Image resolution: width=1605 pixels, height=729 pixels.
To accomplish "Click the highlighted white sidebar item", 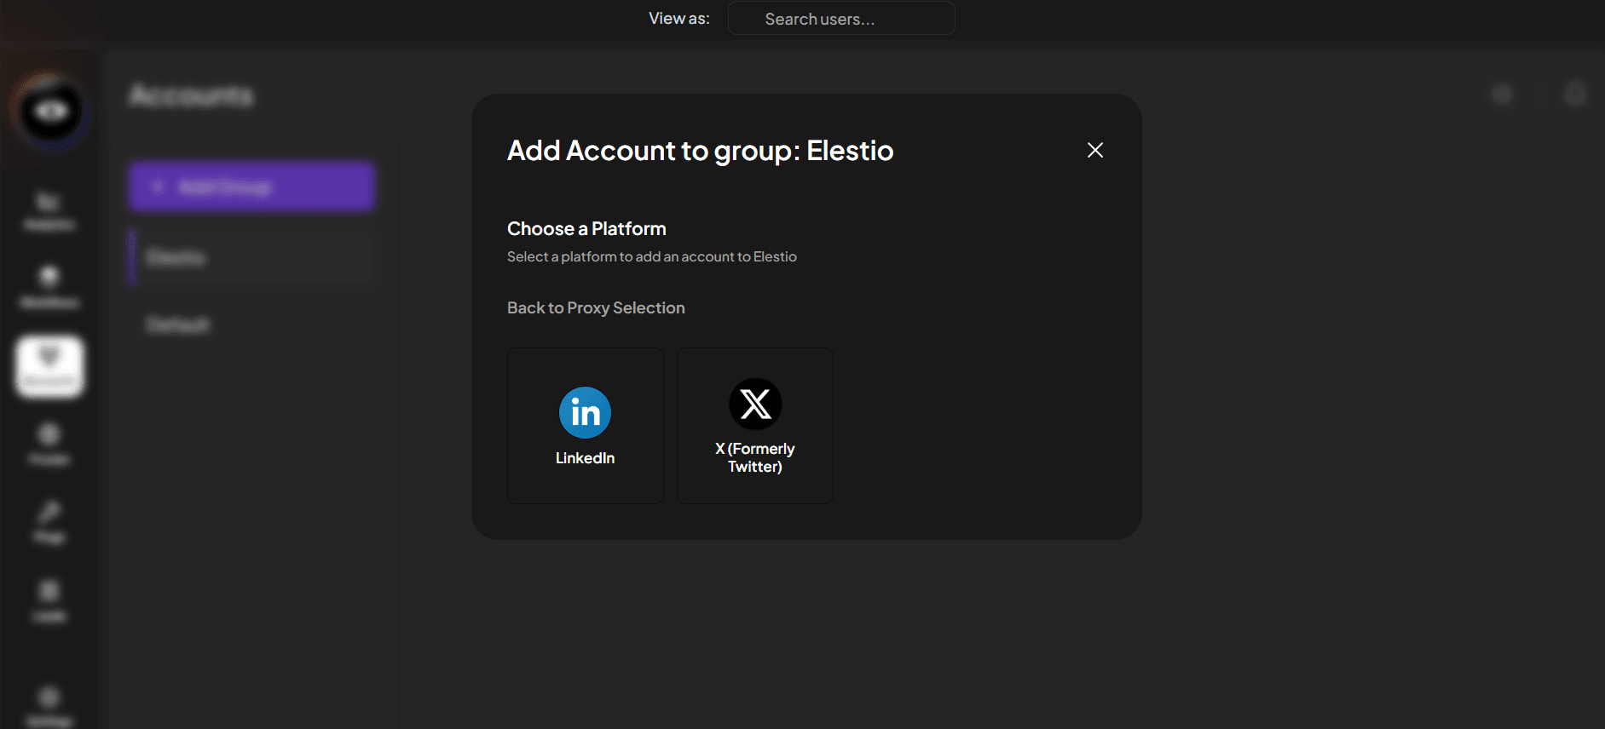I will pos(49,367).
